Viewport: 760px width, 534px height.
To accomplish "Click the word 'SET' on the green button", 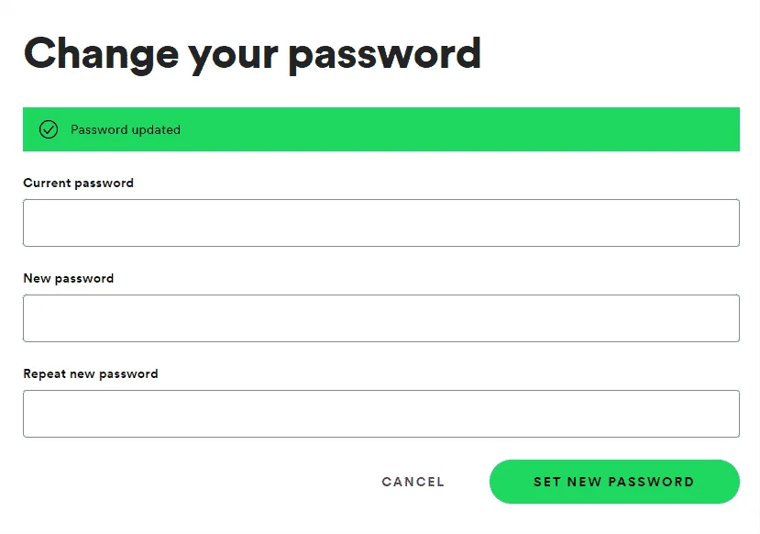I will tap(547, 482).
